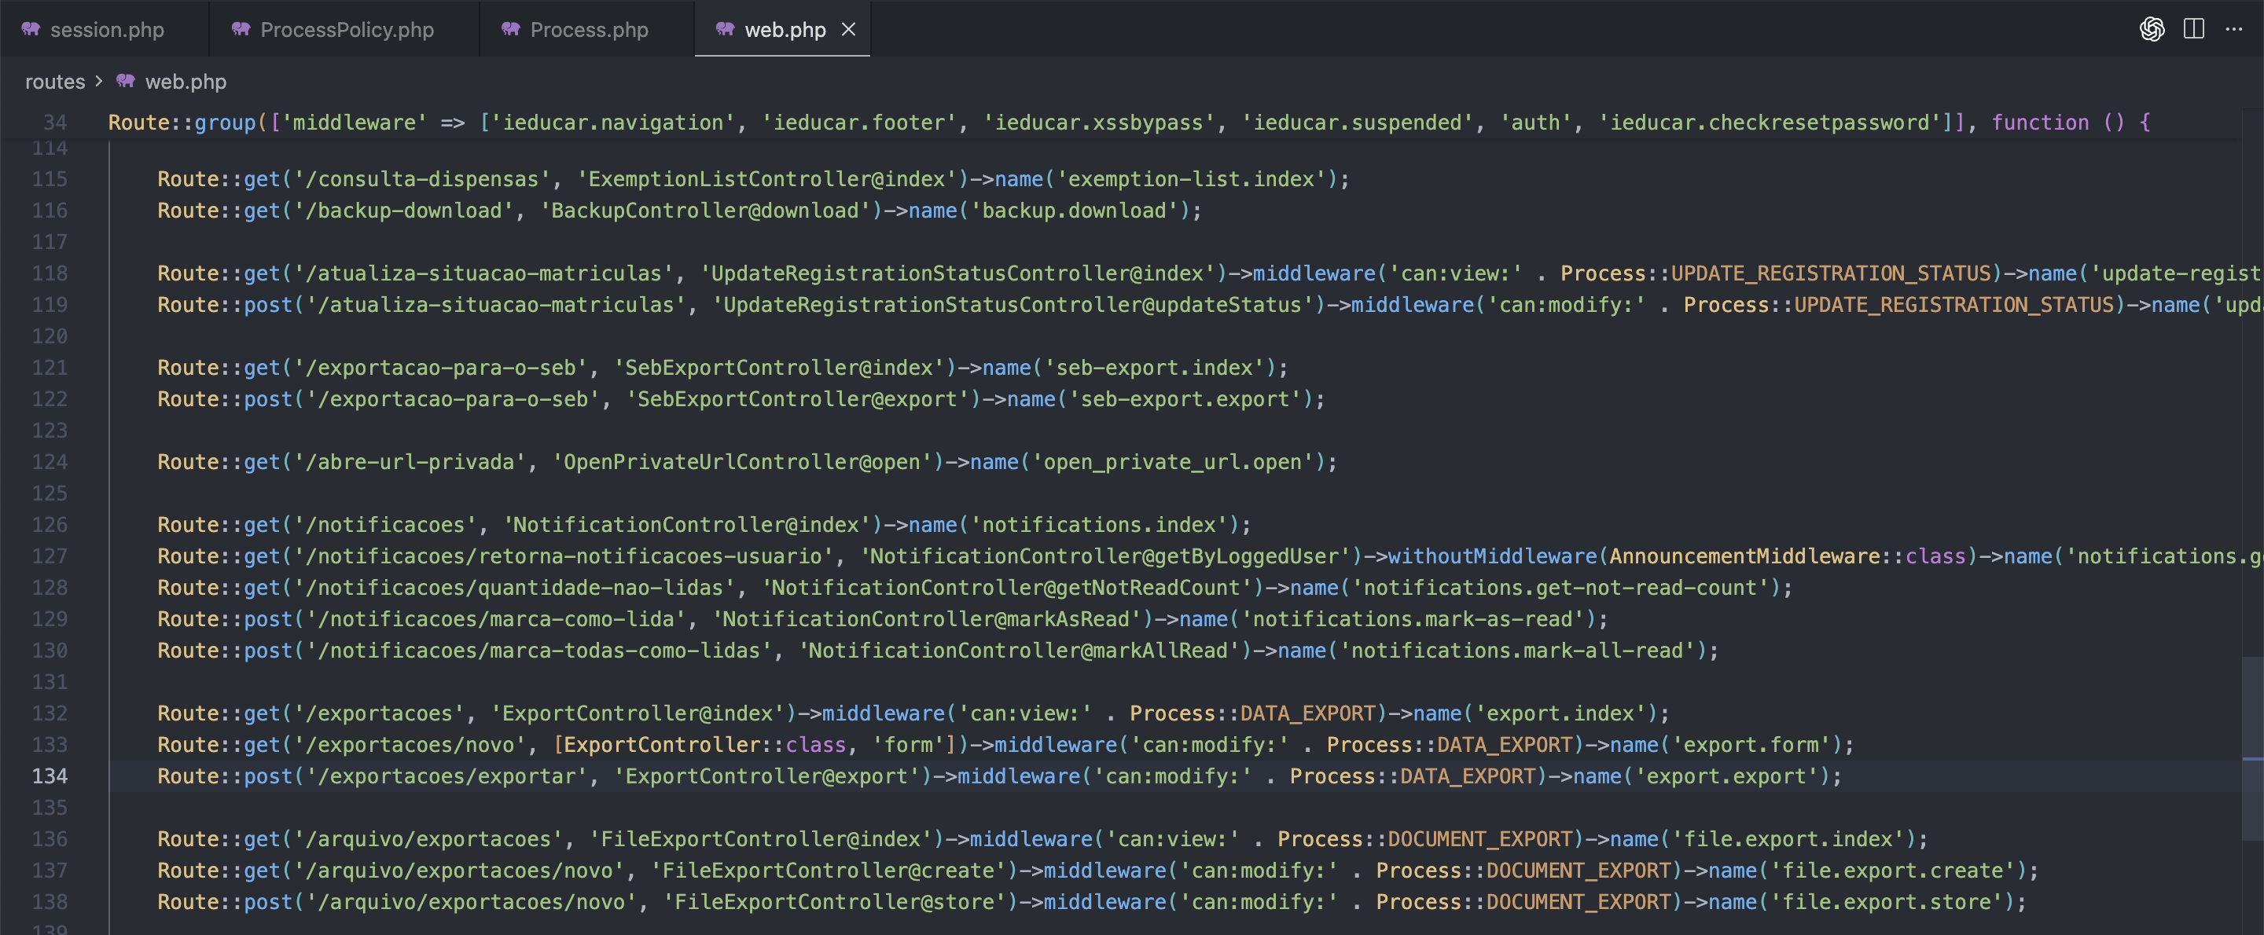
Task: Open the more actions ellipsis menu
Action: (x=2233, y=29)
